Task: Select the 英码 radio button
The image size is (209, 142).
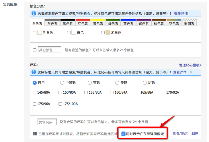Action: coord(90,83)
